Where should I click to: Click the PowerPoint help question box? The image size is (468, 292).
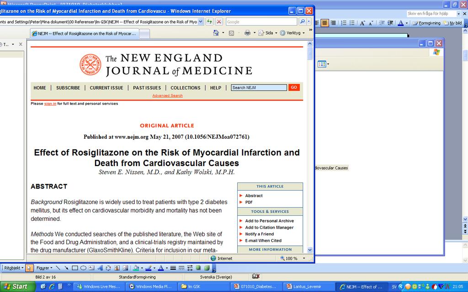click(x=432, y=14)
